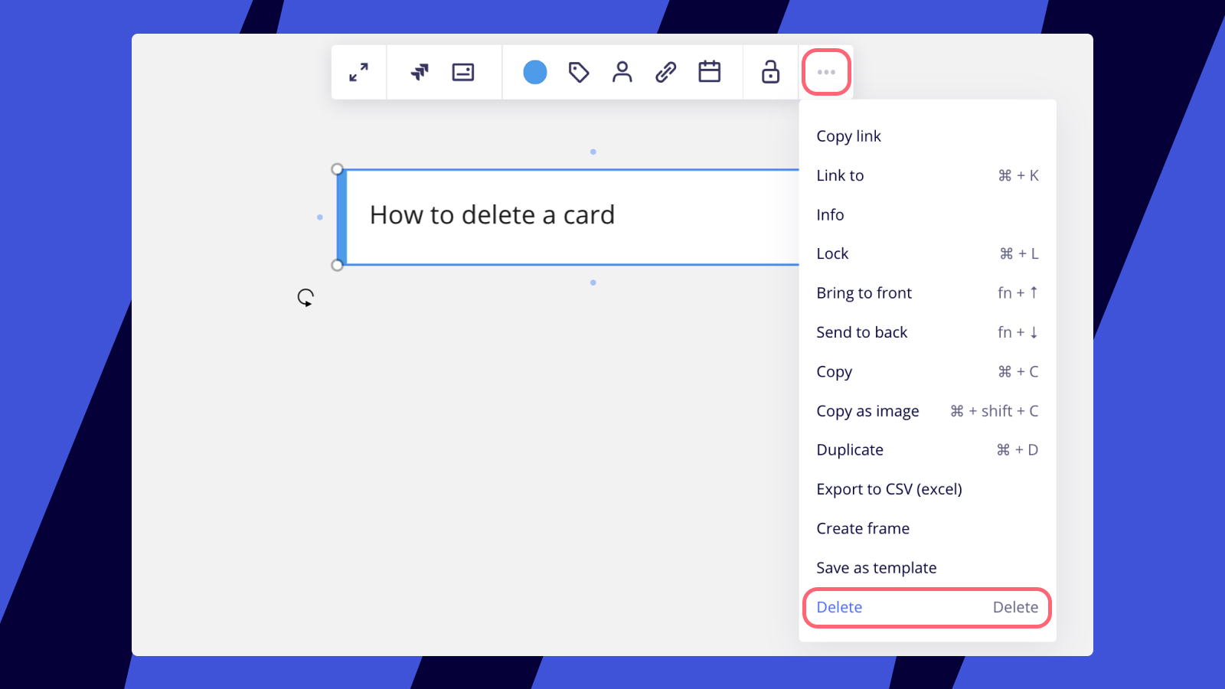
Task: Click Copy as image menu item
Action: 867,411
